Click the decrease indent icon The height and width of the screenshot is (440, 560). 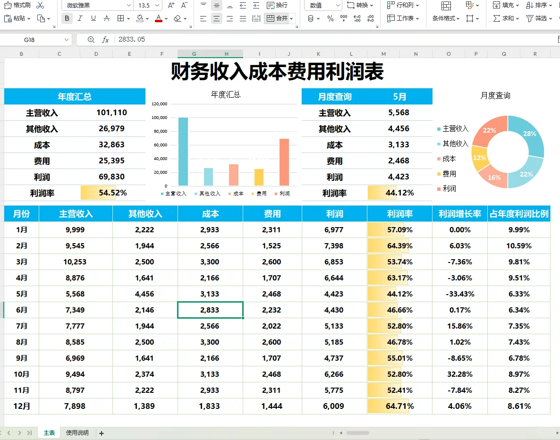(x=243, y=5)
